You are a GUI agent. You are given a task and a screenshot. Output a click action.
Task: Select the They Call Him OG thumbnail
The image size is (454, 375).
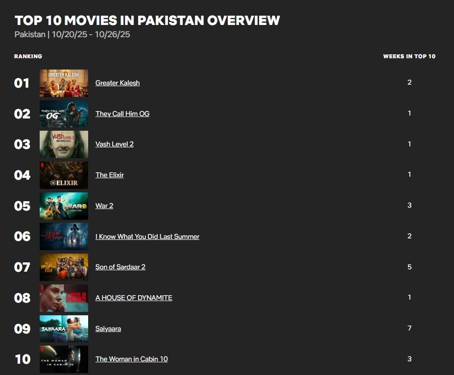click(64, 114)
